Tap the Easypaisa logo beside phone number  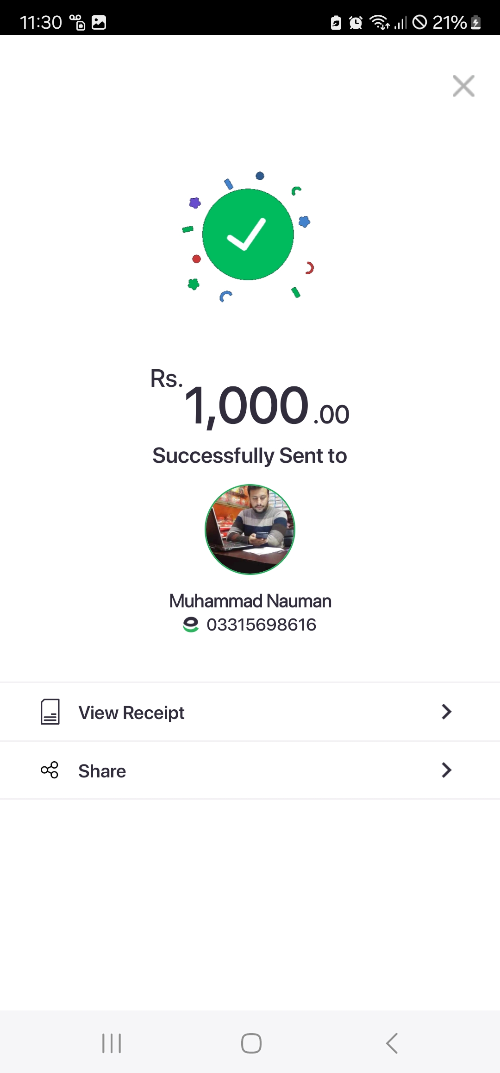pos(191,625)
